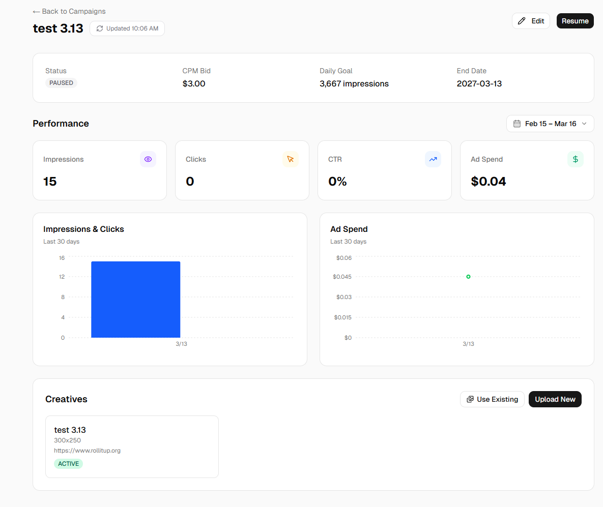Open the test 3.13 creative card
This screenshot has height=507, width=603.
tap(132, 430)
